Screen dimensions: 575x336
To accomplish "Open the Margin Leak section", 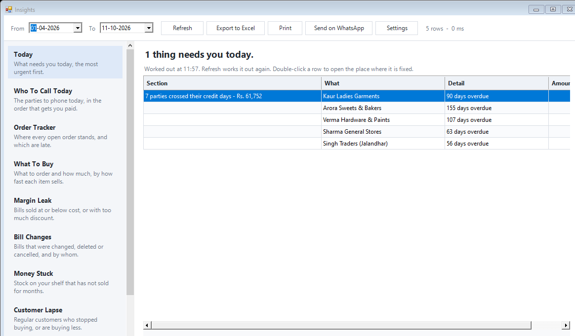I will pyautogui.click(x=65, y=209).
